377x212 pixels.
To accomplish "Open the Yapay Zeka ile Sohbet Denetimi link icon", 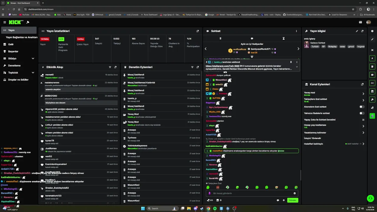I will pos(363,120).
